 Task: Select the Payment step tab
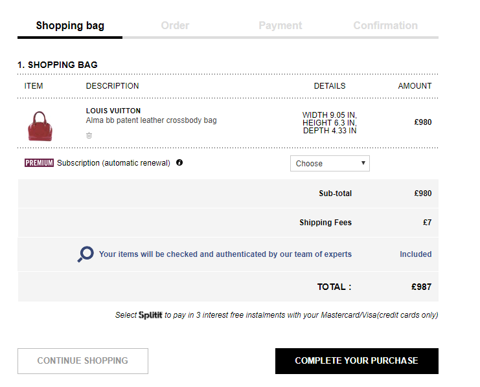pyautogui.click(x=280, y=26)
